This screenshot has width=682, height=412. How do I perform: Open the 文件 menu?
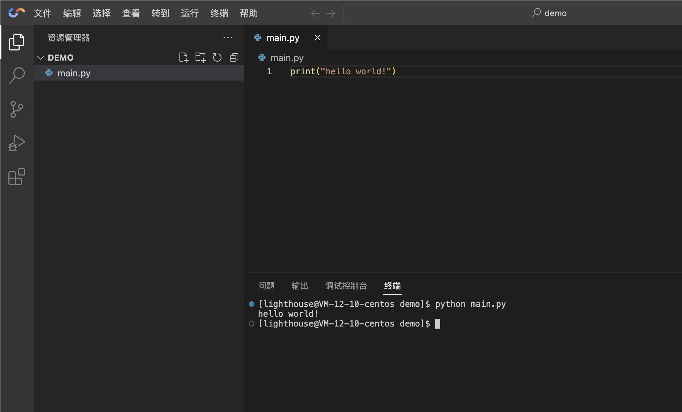[x=43, y=13]
